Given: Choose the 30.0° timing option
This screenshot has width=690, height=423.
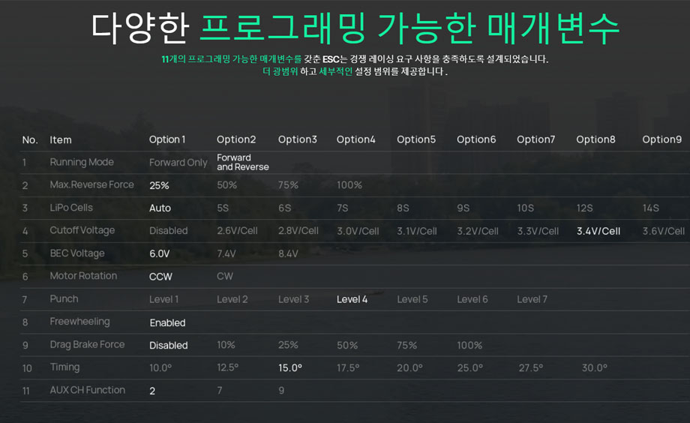Looking at the screenshot, I should click(x=594, y=368).
